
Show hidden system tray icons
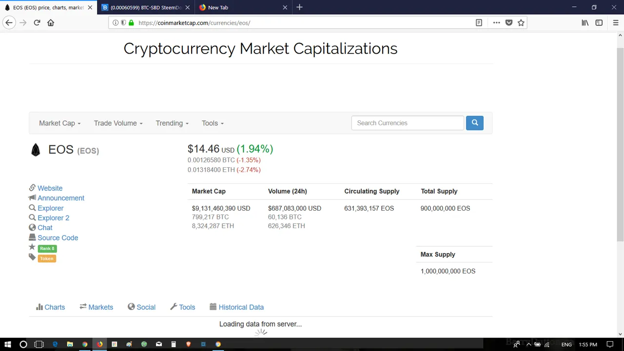[528, 344]
